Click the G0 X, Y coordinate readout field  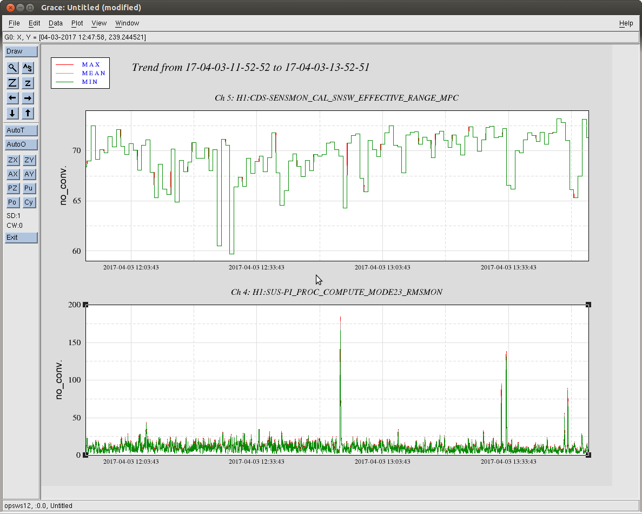321,37
